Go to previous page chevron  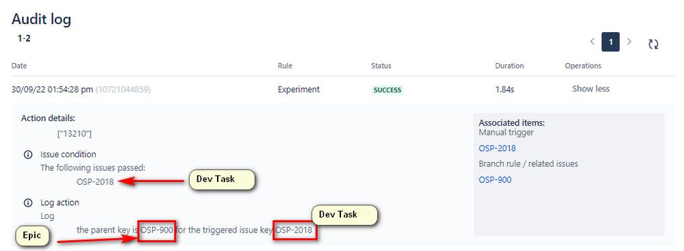592,42
